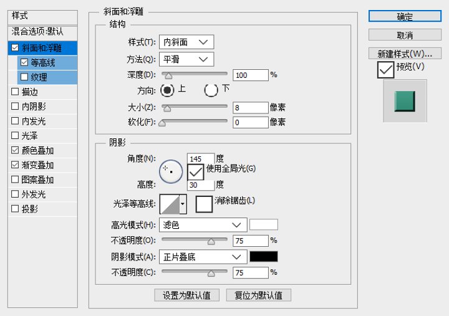Open the 样式 bevel style dropdown
This screenshot has width=449, height=316.
click(x=186, y=42)
